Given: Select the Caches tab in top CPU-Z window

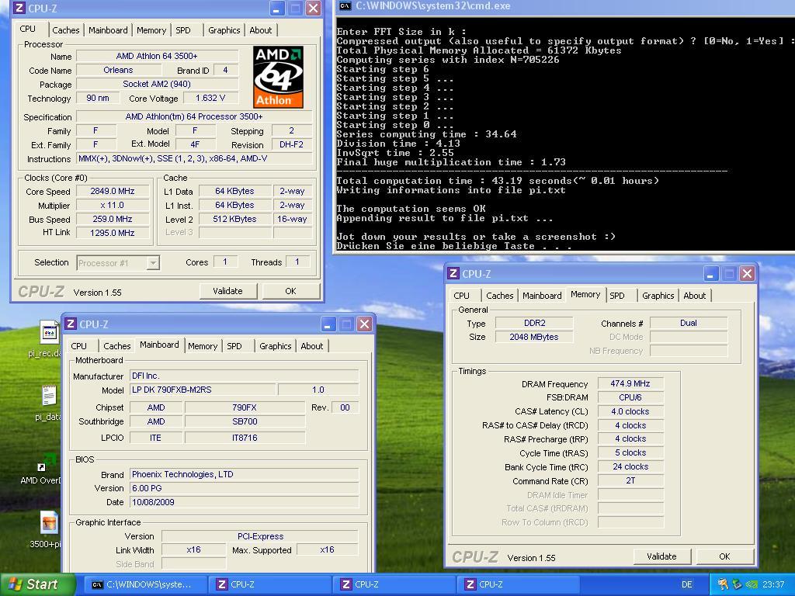Looking at the screenshot, I should point(66,30).
